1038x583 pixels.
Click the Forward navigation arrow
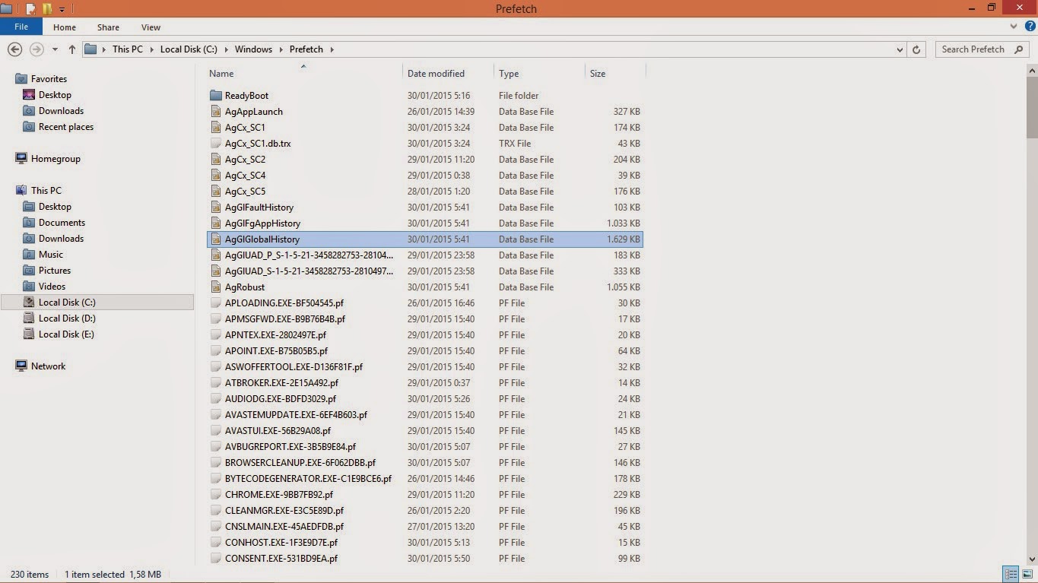[37, 49]
